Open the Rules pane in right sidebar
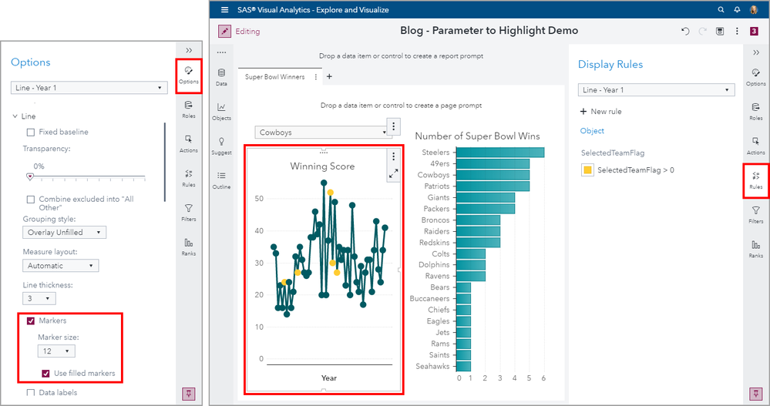The width and height of the screenshot is (770, 406). (755, 180)
